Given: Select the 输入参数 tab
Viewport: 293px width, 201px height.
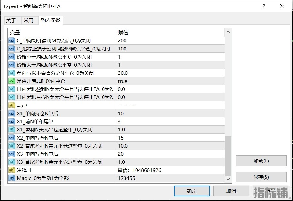Looking at the screenshot, I should [x=51, y=20].
